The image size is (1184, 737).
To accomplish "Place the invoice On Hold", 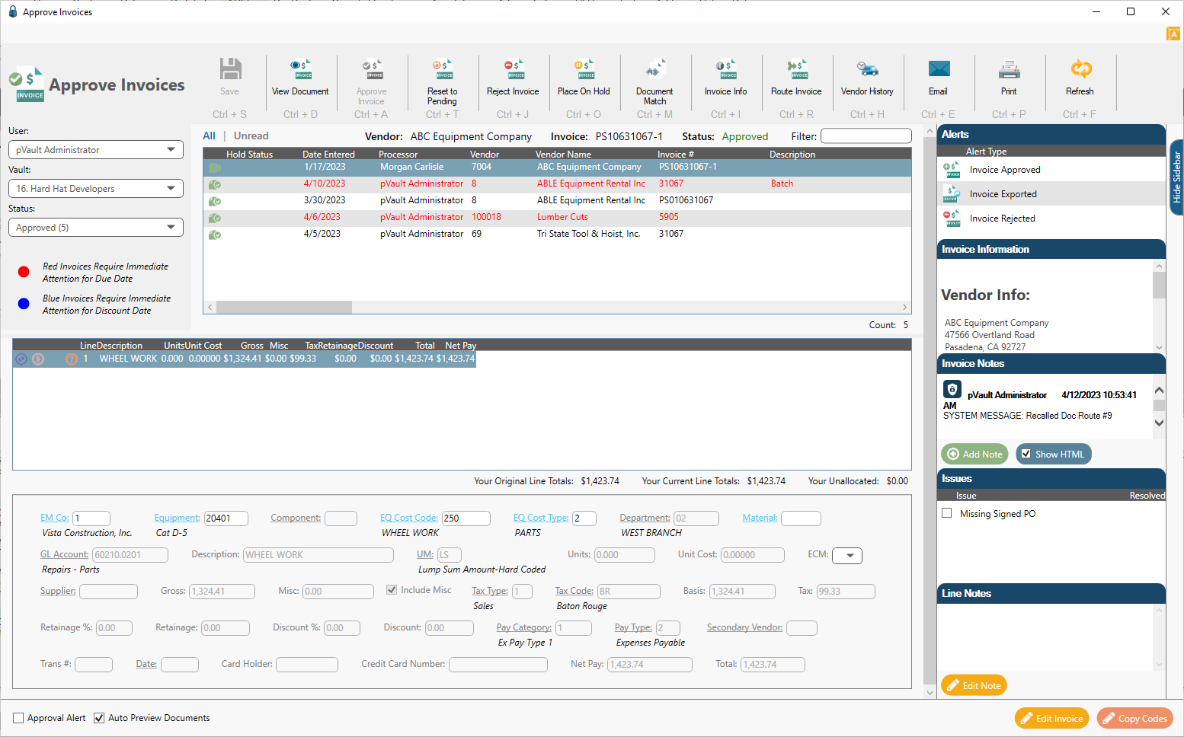I will [584, 69].
